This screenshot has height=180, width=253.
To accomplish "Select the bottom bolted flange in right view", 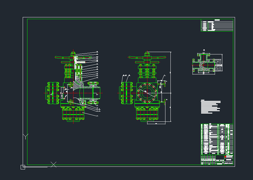I will 147,114.
